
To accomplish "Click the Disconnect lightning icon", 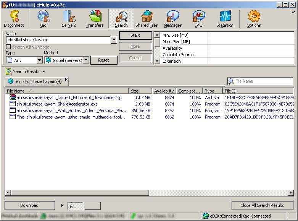I will tap(14, 16).
